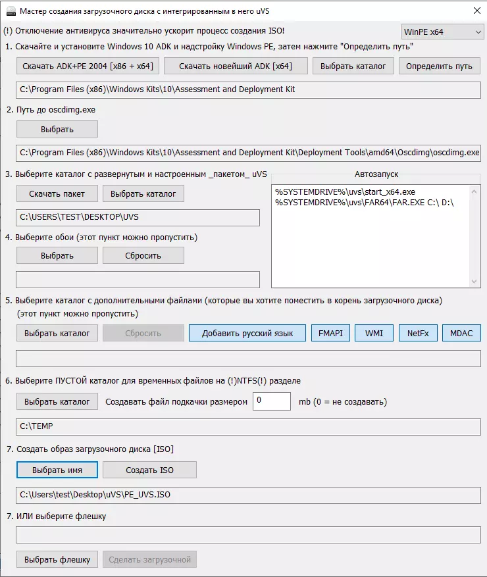
Task: Toggle the NetFx component button
Action: tap(418, 333)
